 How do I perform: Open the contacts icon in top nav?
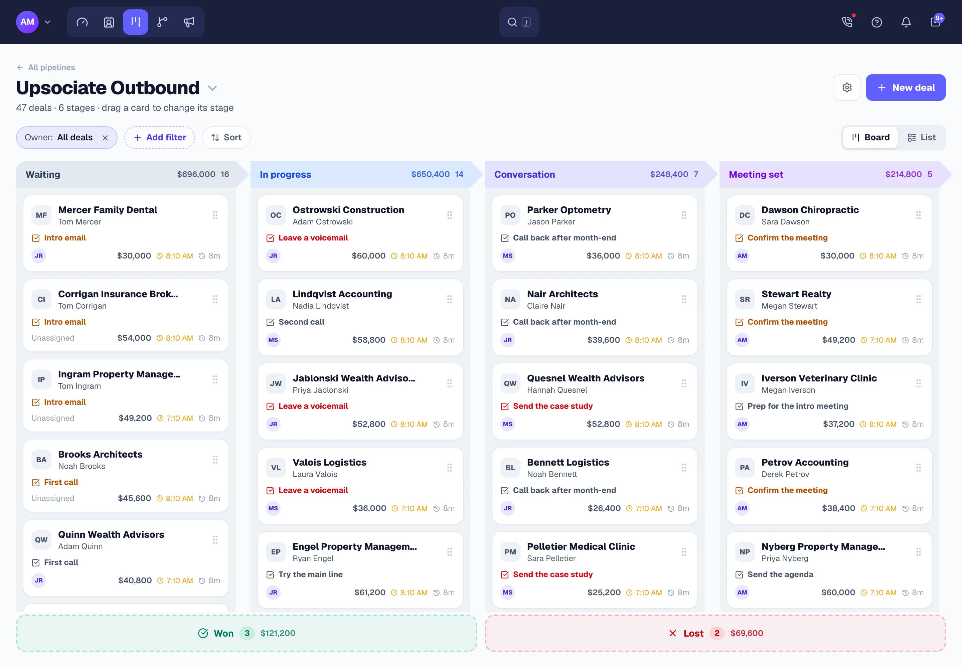(109, 22)
